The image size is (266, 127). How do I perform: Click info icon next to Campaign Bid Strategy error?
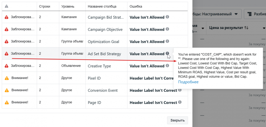pos(167,17)
